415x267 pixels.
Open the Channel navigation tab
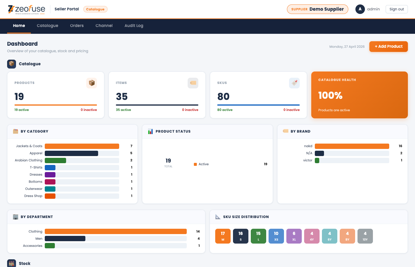pos(104,26)
